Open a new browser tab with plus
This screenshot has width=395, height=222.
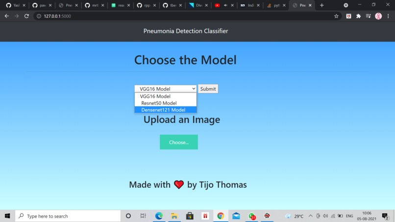click(321, 5)
